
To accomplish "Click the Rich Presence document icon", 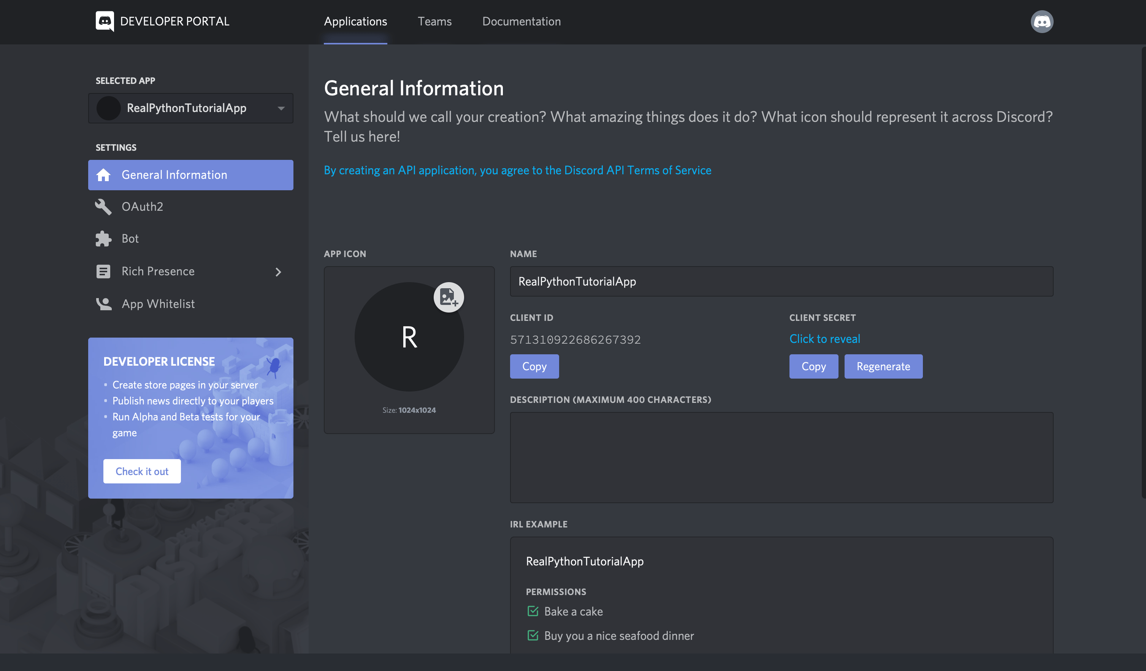I will [x=103, y=272].
